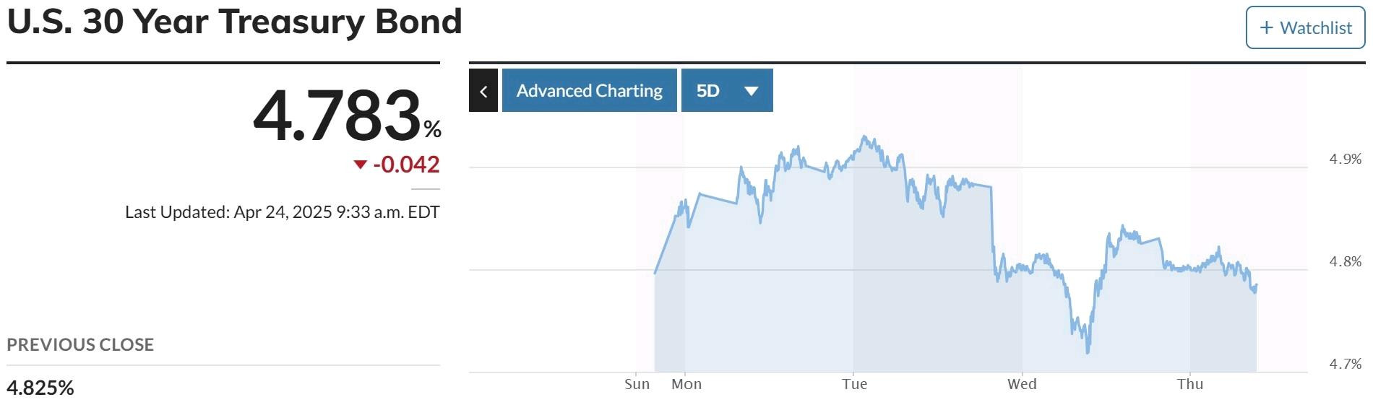Image resolution: width=1373 pixels, height=410 pixels.
Task: Click the 4.8% y-axis label
Action: (1346, 261)
